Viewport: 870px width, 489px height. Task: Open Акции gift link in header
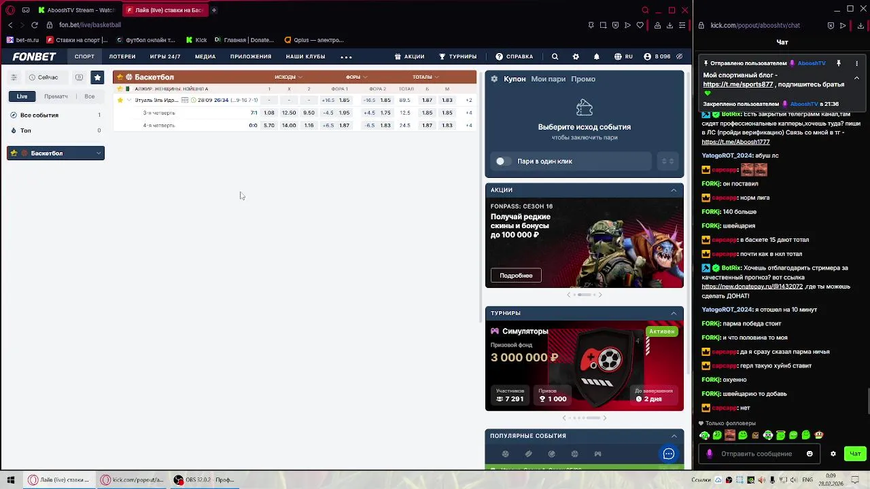click(409, 57)
